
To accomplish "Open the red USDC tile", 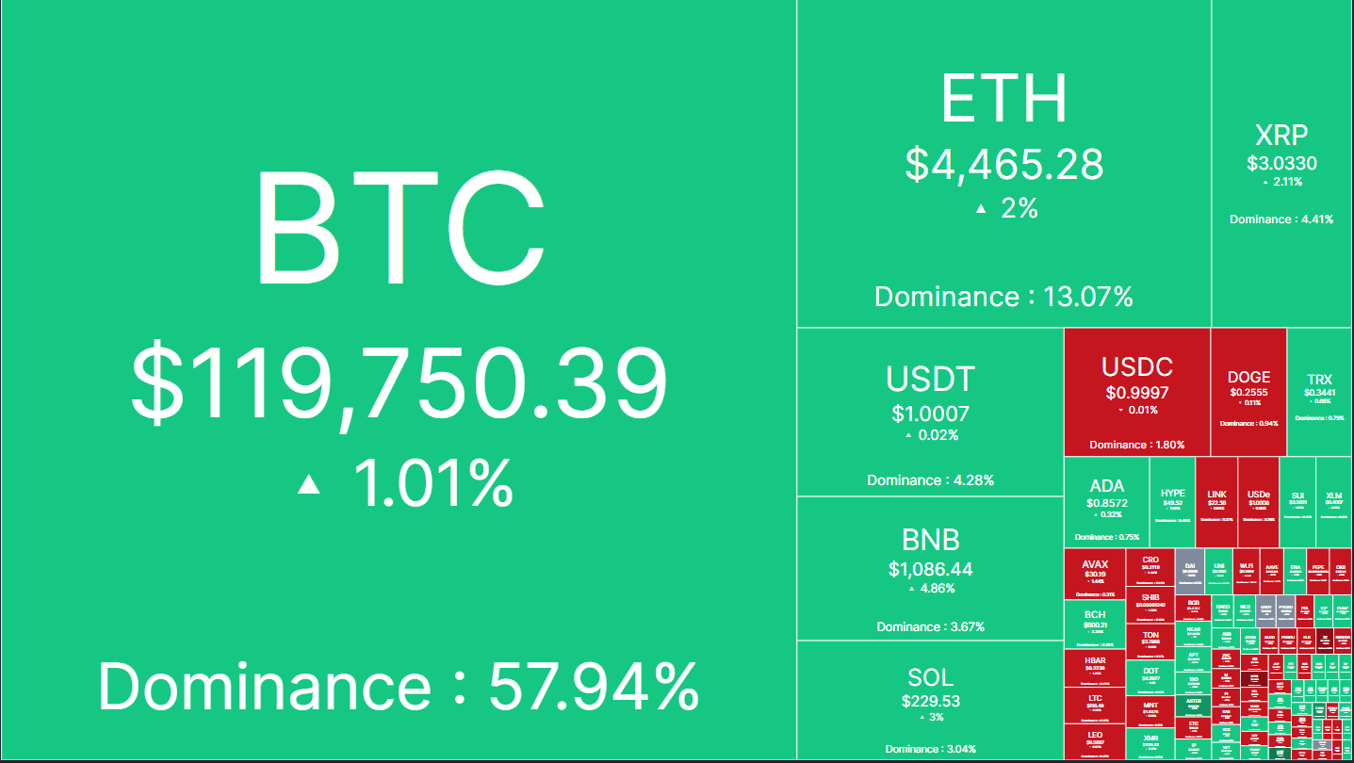I will click(x=1136, y=392).
